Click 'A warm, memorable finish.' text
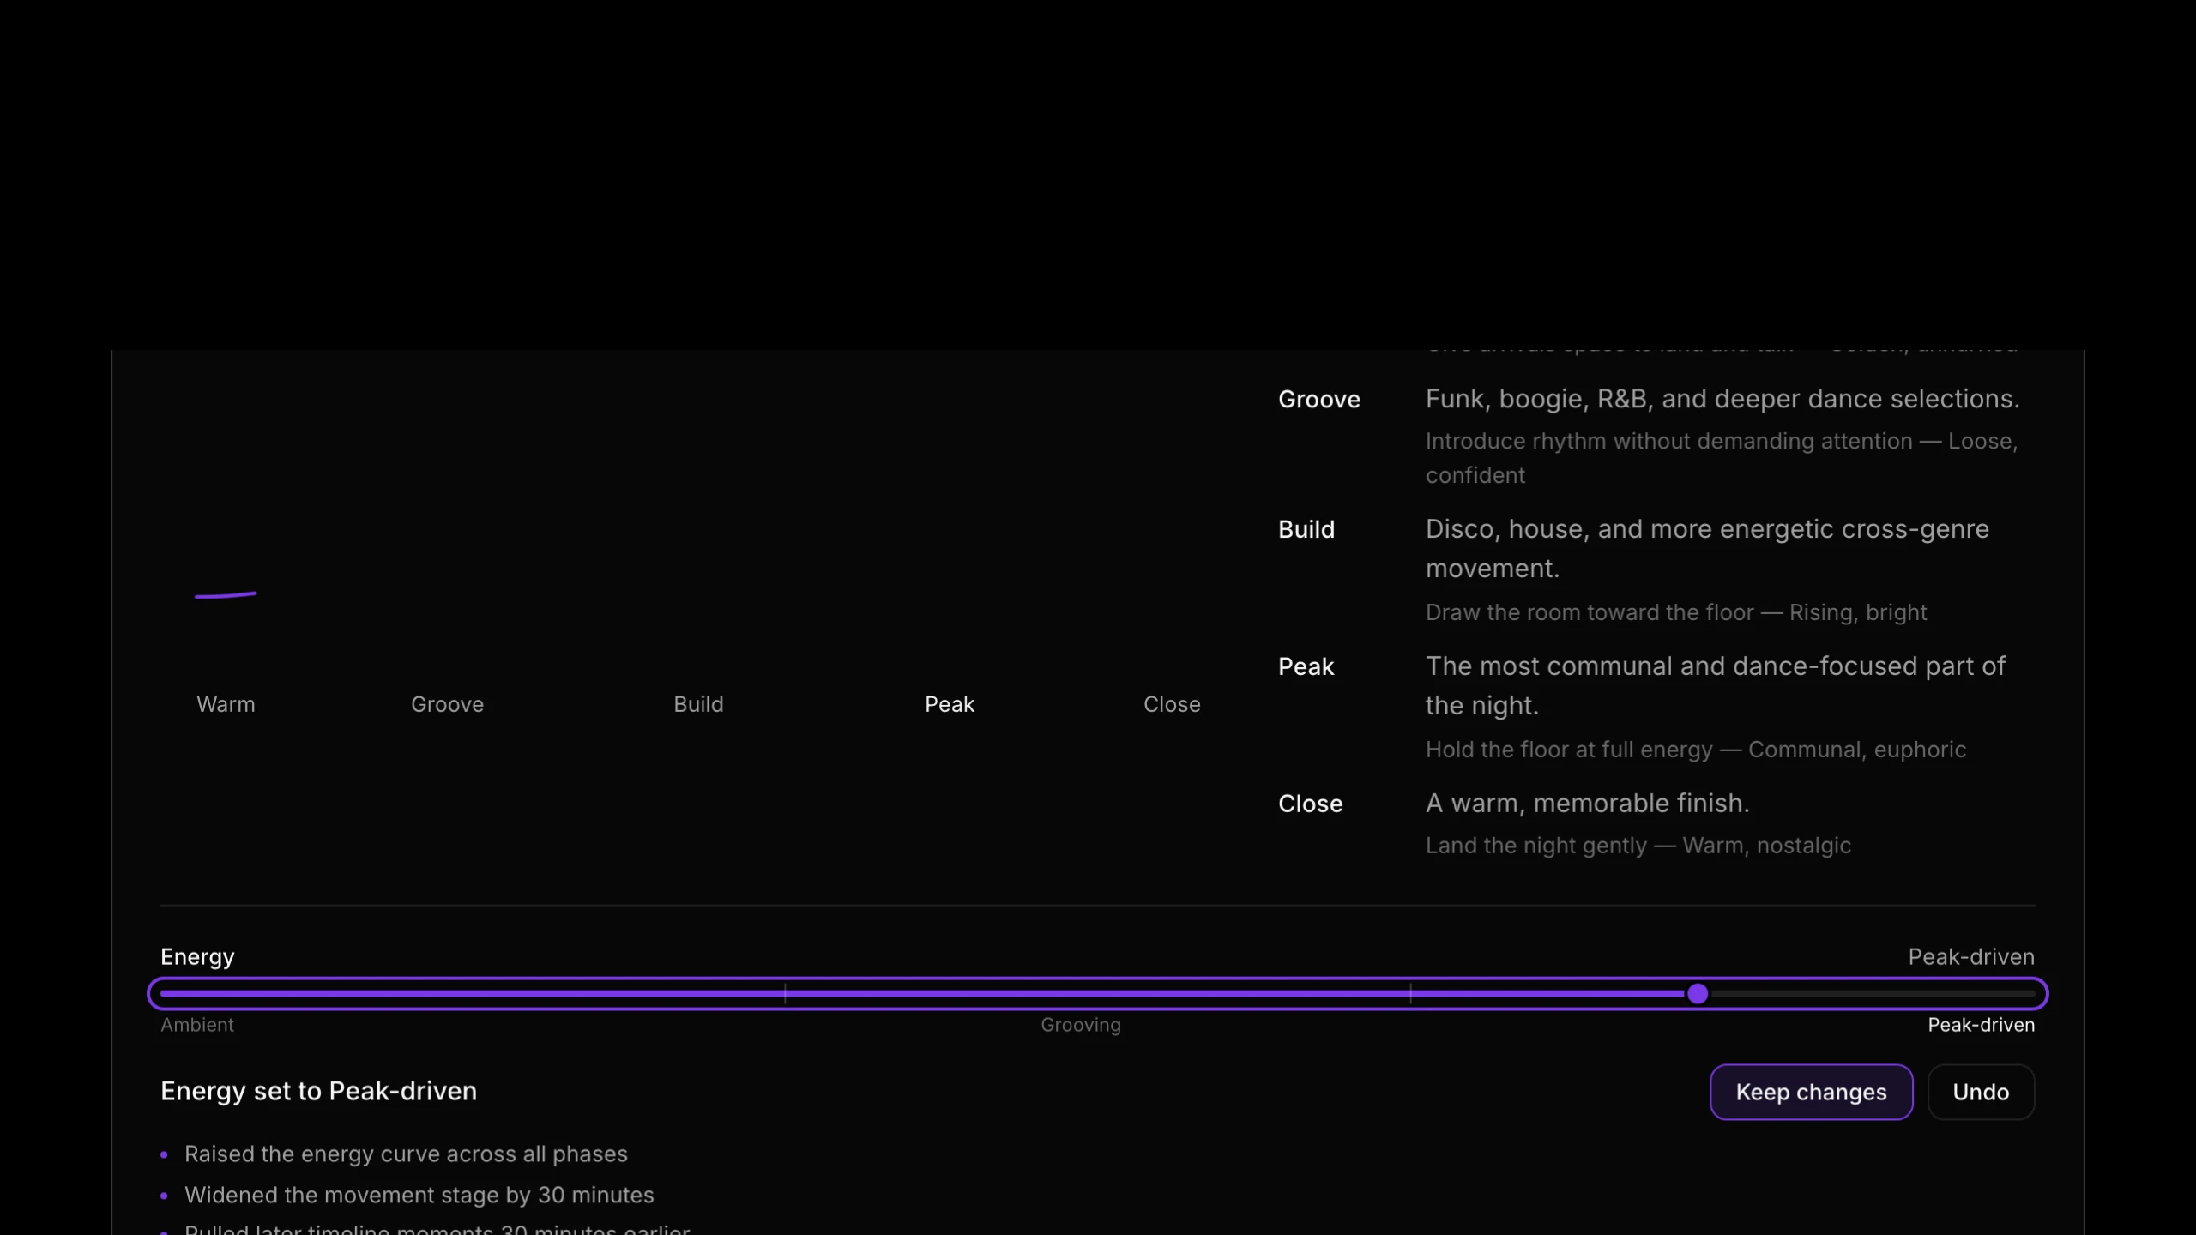2196x1235 pixels. (1587, 804)
